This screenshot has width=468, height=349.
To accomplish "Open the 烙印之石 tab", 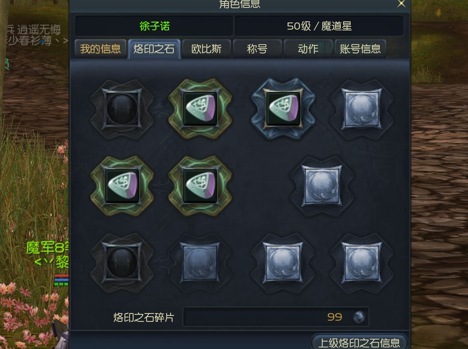I will pyautogui.click(x=154, y=49).
